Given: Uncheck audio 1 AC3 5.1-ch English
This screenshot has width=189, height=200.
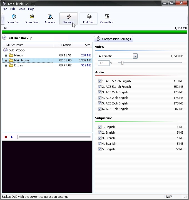Looking at the screenshot, I should tap(100, 81).
